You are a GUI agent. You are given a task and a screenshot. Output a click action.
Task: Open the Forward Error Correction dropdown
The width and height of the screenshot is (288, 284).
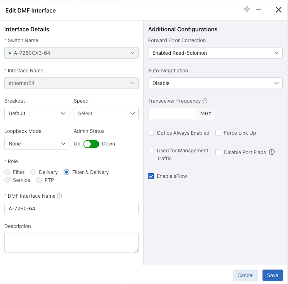pyautogui.click(x=215, y=53)
